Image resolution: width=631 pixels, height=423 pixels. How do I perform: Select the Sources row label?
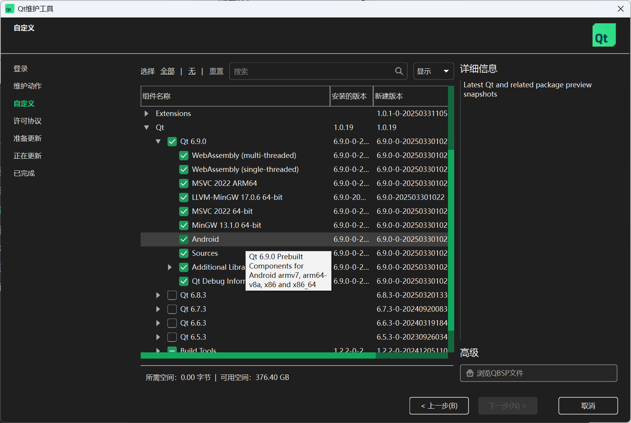205,253
